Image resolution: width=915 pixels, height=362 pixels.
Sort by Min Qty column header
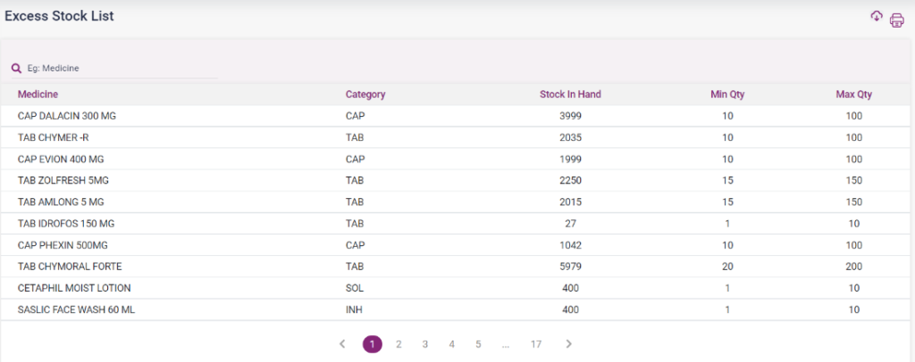(727, 95)
